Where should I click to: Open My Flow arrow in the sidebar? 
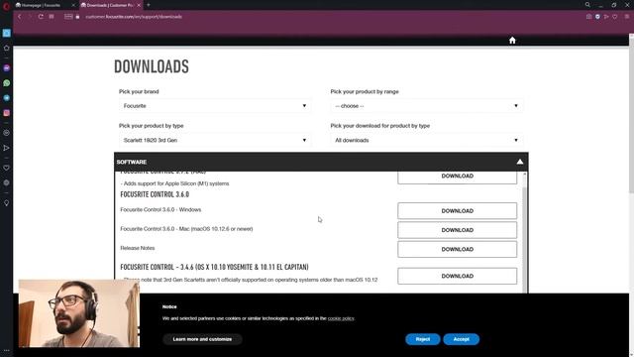tap(7, 148)
